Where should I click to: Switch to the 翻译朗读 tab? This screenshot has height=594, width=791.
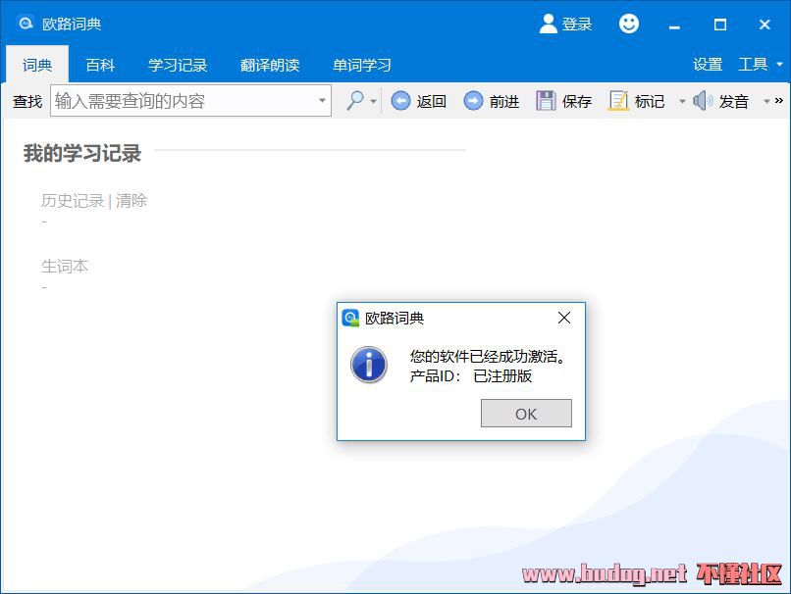[270, 65]
